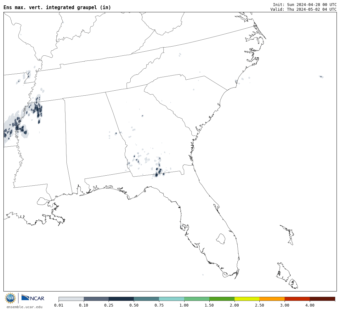340x311 pixels.
Task: Select the plot title about integrated graupel
Action: (x=57, y=7)
